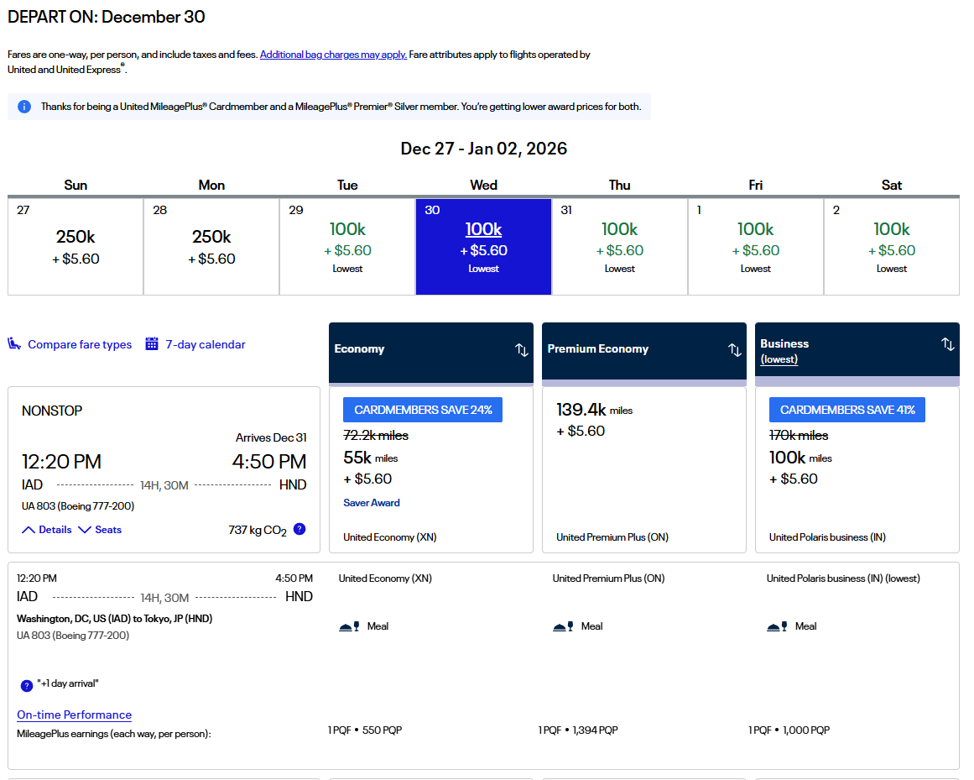This screenshot has height=780, width=974.
Task: Select Sunday Dec 27 250k fare
Action: [76, 247]
